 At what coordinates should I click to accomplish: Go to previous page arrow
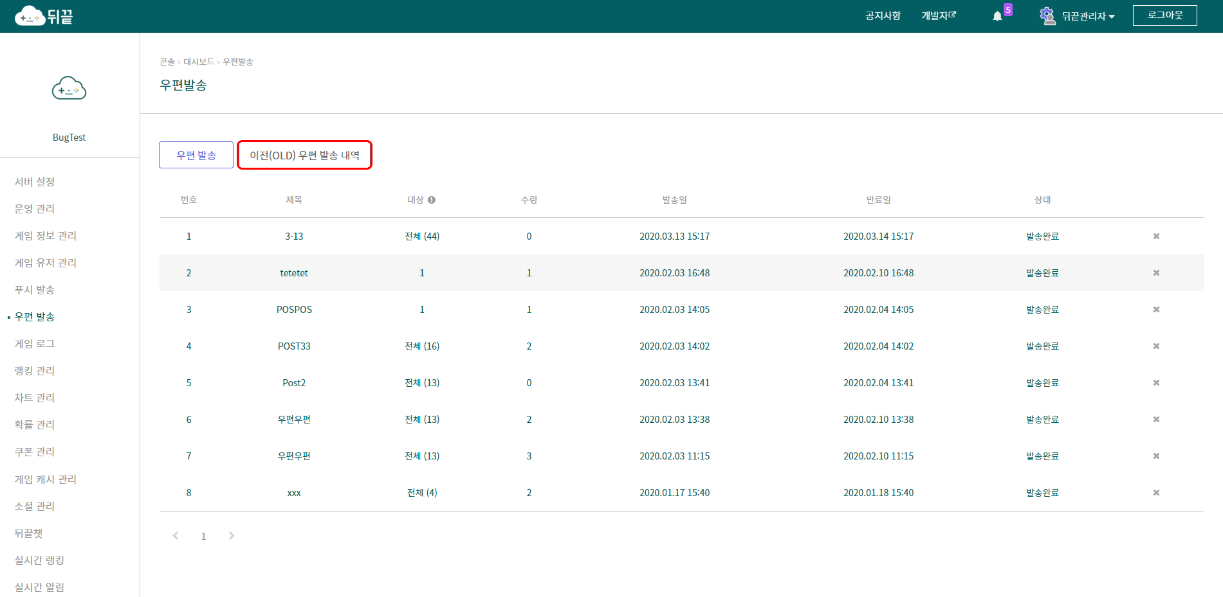[176, 536]
